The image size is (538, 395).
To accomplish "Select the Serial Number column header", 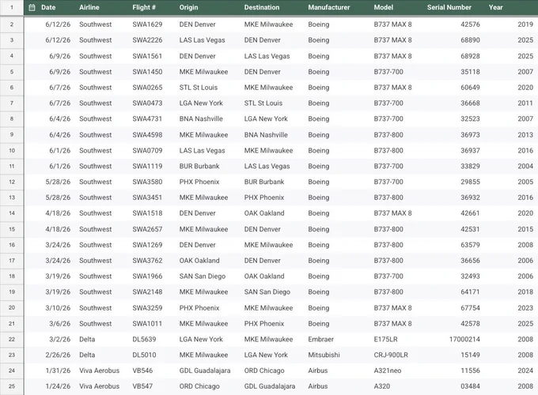I will (449, 7).
